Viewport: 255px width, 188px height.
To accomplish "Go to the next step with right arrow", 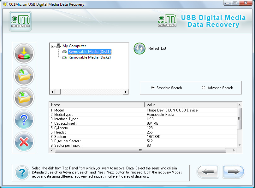I will 234,172.
